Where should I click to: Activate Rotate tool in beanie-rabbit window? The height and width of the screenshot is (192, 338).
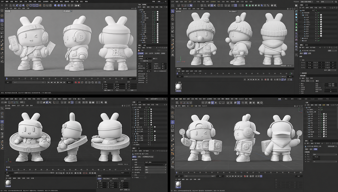173,28
